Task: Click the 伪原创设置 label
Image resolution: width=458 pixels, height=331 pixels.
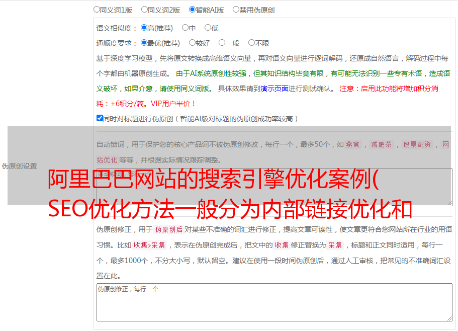Action: click(19, 166)
